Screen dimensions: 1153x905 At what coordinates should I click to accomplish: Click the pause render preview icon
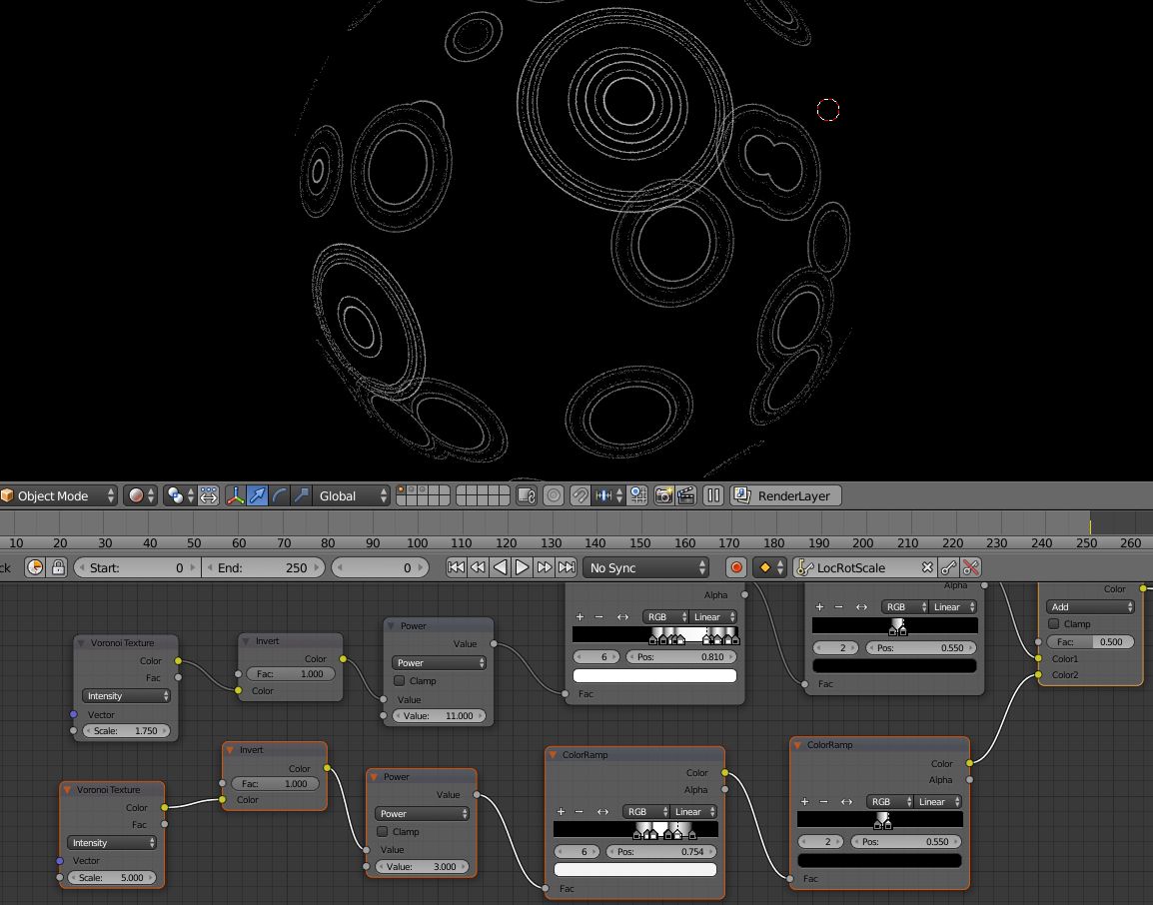[x=713, y=495]
